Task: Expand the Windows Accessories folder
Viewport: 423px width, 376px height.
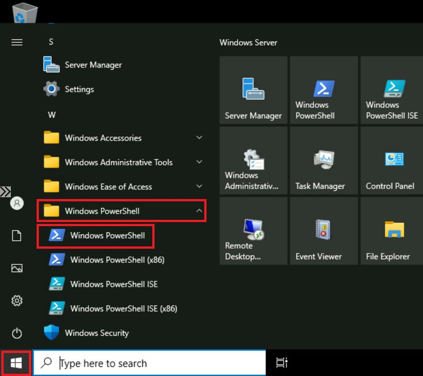Action: tap(103, 138)
